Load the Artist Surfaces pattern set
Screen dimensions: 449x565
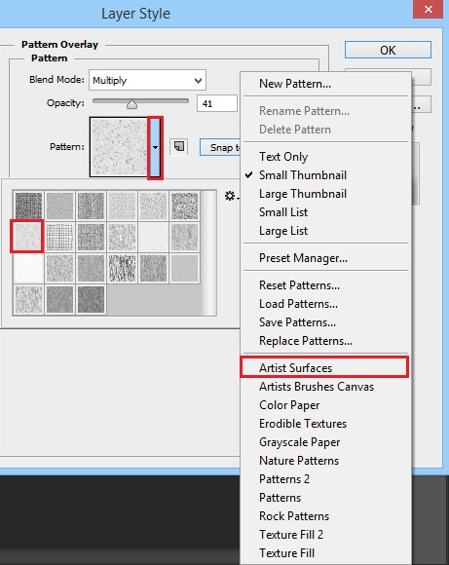[325, 368]
